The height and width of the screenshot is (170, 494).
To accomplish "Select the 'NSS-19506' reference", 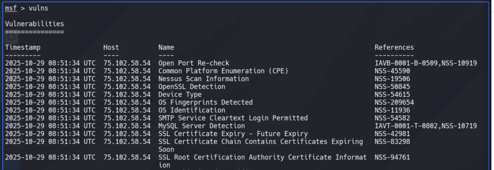I will [x=392, y=79].
